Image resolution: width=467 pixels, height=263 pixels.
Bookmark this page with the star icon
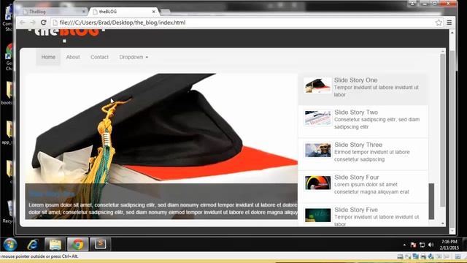(439, 23)
